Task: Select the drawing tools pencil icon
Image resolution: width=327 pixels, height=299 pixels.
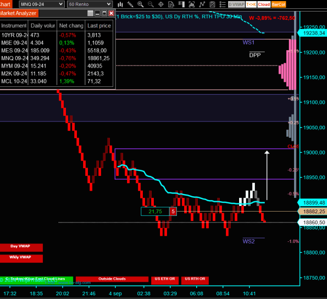Action: click(130, 4)
